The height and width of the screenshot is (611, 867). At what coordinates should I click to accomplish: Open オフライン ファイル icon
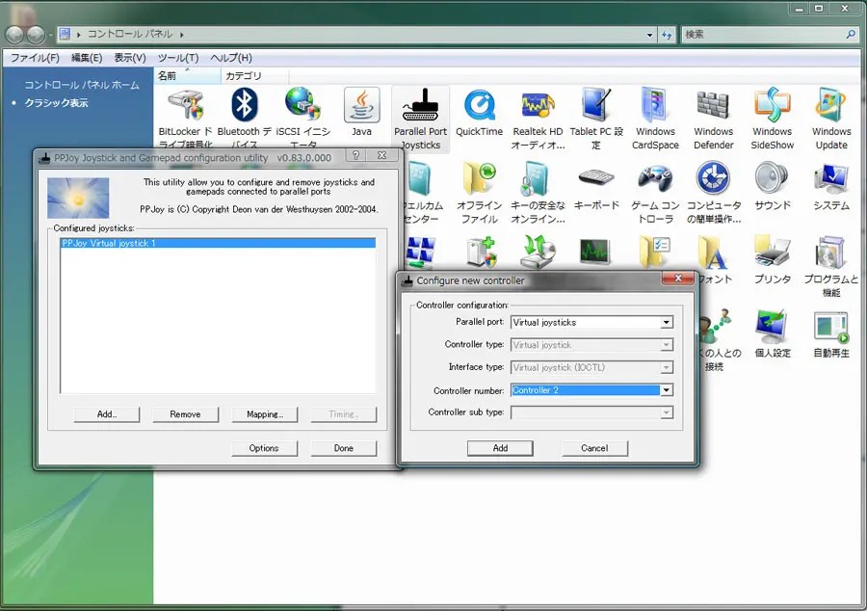pyautogui.click(x=479, y=193)
